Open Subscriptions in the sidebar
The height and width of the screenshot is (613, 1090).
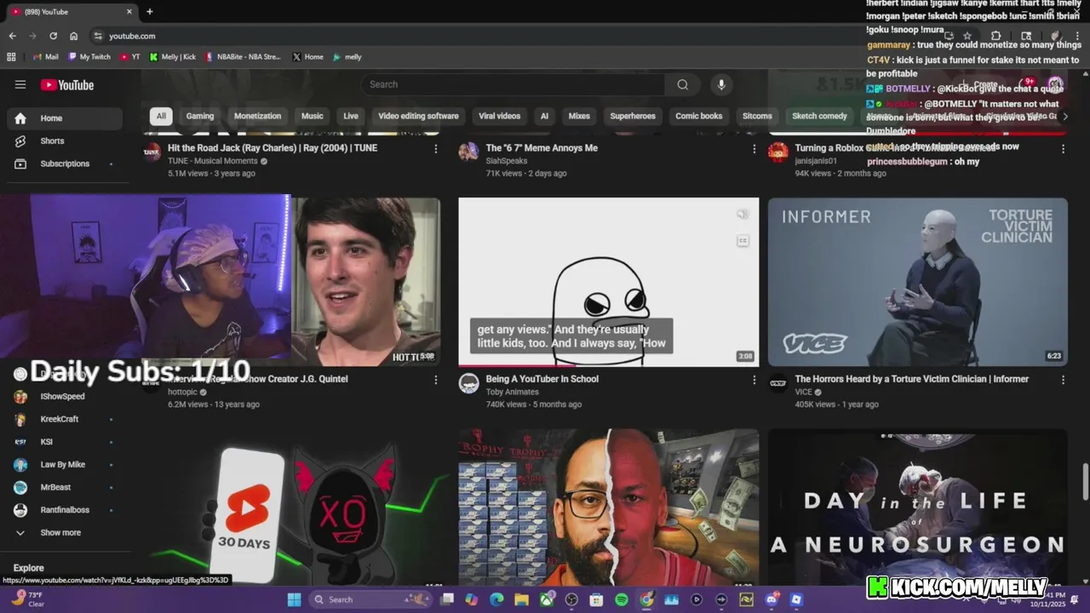click(65, 163)
